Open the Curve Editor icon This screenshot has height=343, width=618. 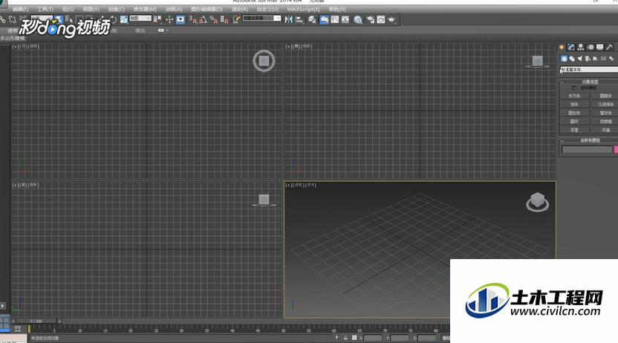[334, 19]
